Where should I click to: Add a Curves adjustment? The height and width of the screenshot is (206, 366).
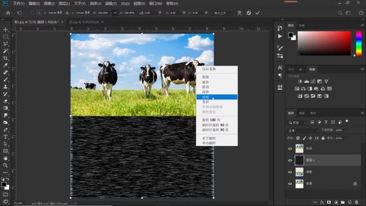point(313,81)
